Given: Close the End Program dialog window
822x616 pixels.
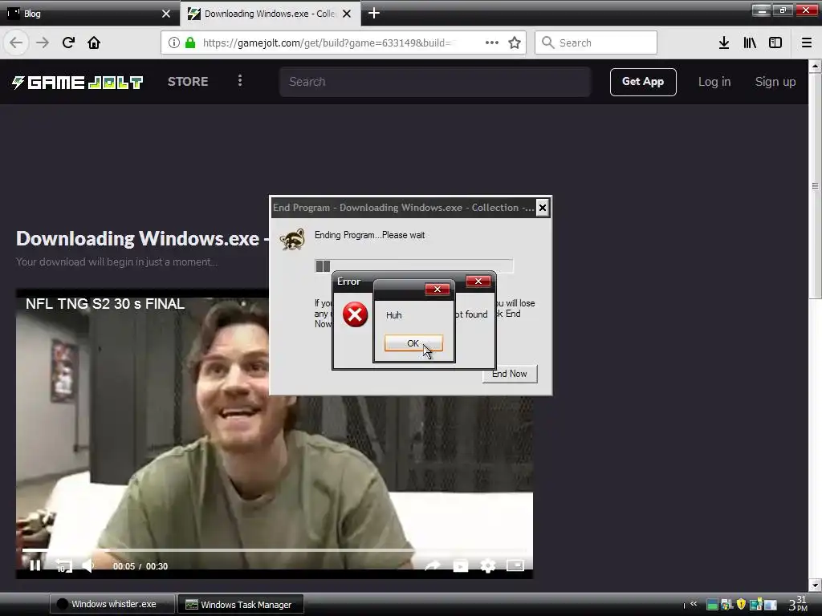Looking at the screenshot, I should 542,208.
